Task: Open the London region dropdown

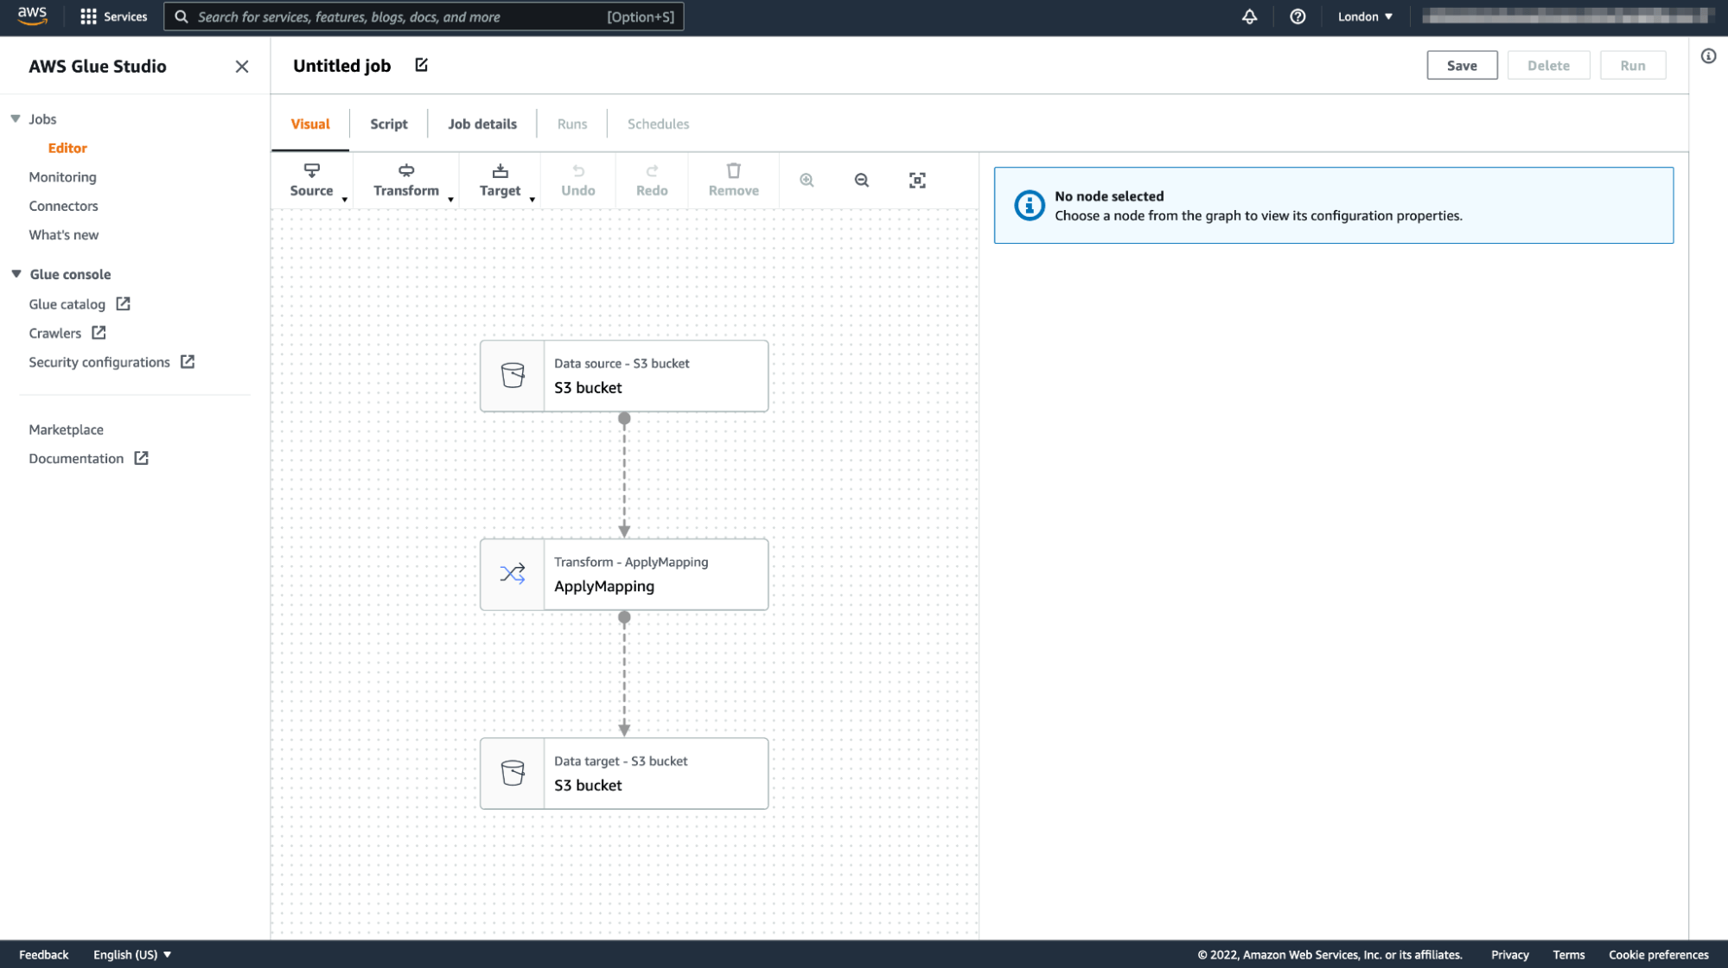Action: [1364, 16]
